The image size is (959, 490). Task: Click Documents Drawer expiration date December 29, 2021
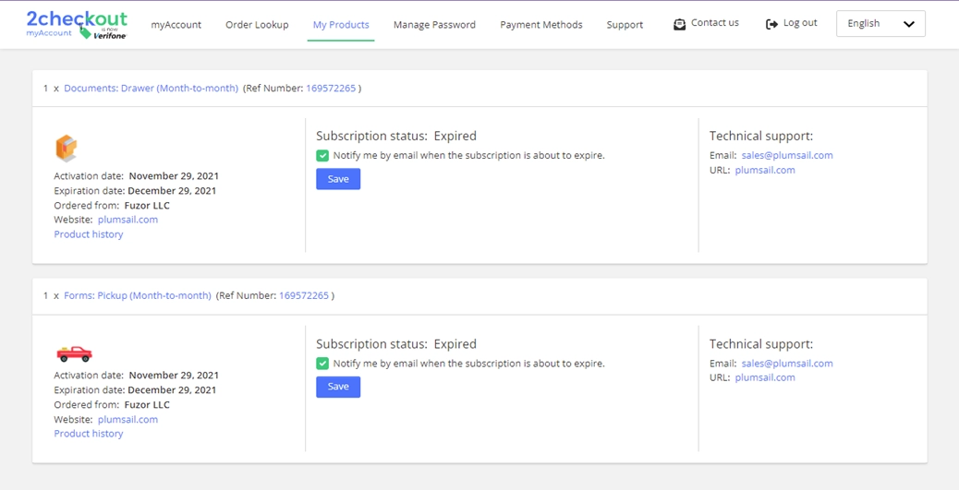click(x=172, y=191)
